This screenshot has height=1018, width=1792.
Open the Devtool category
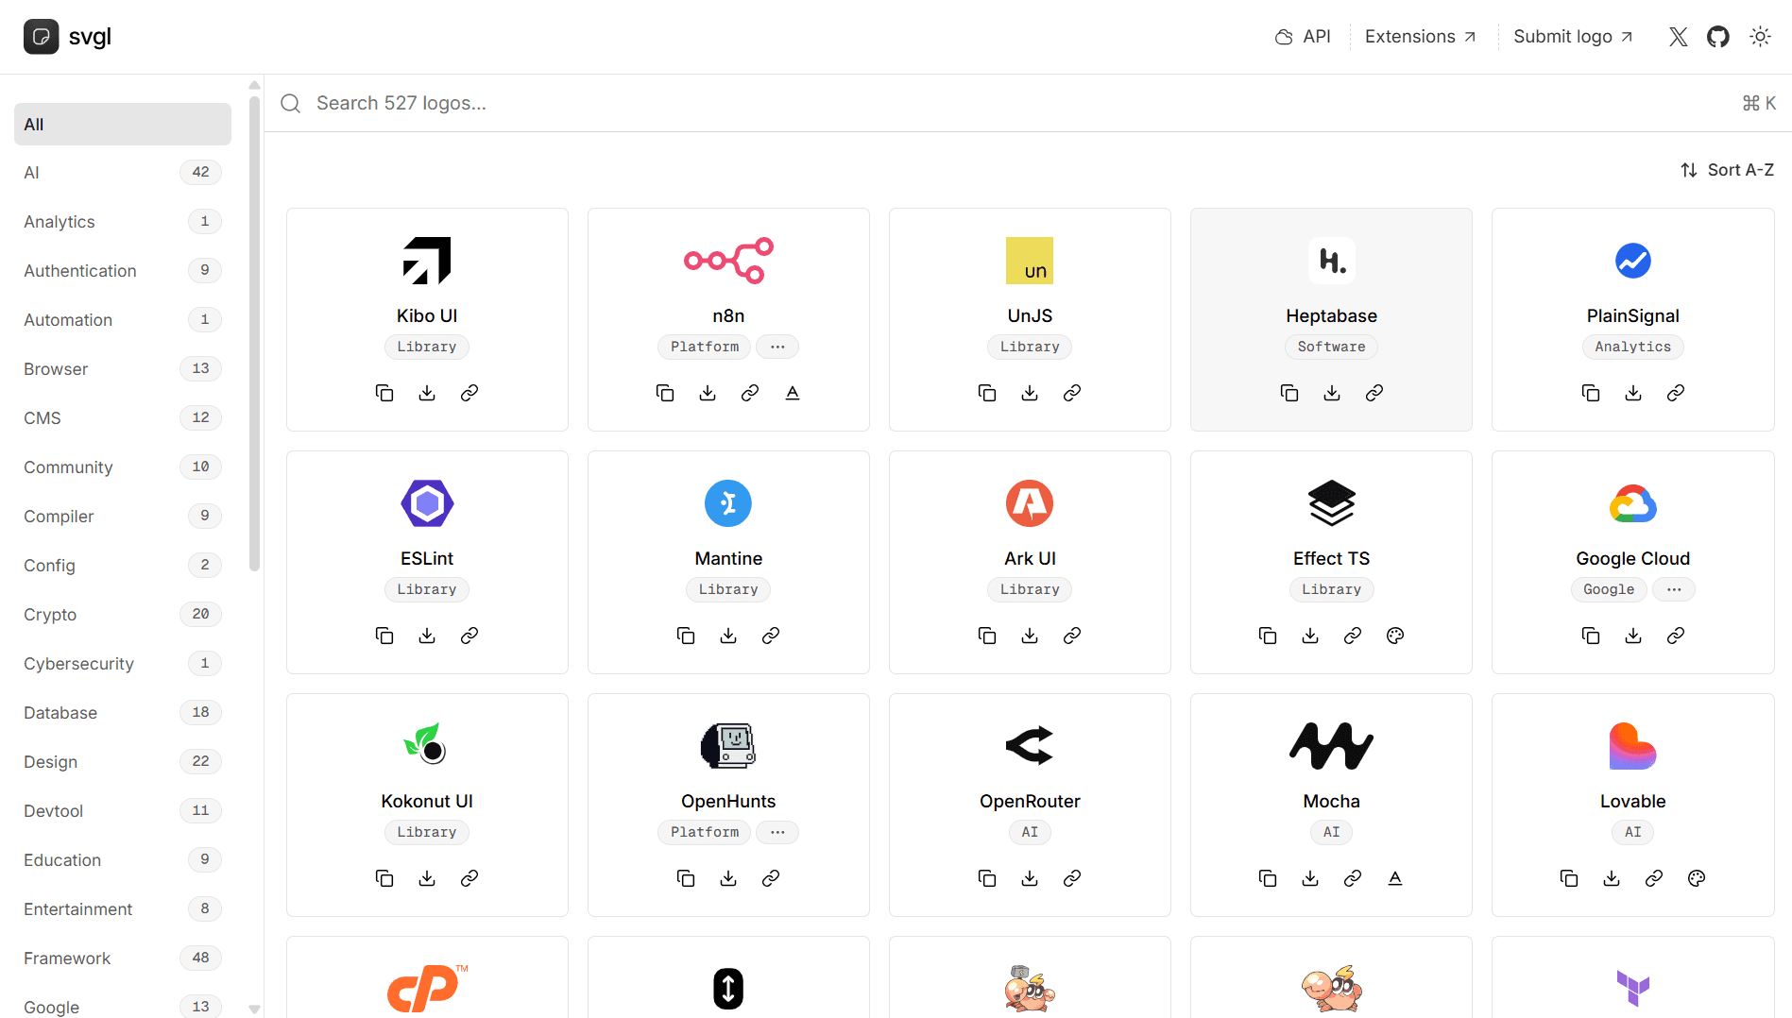coord(123,811)
